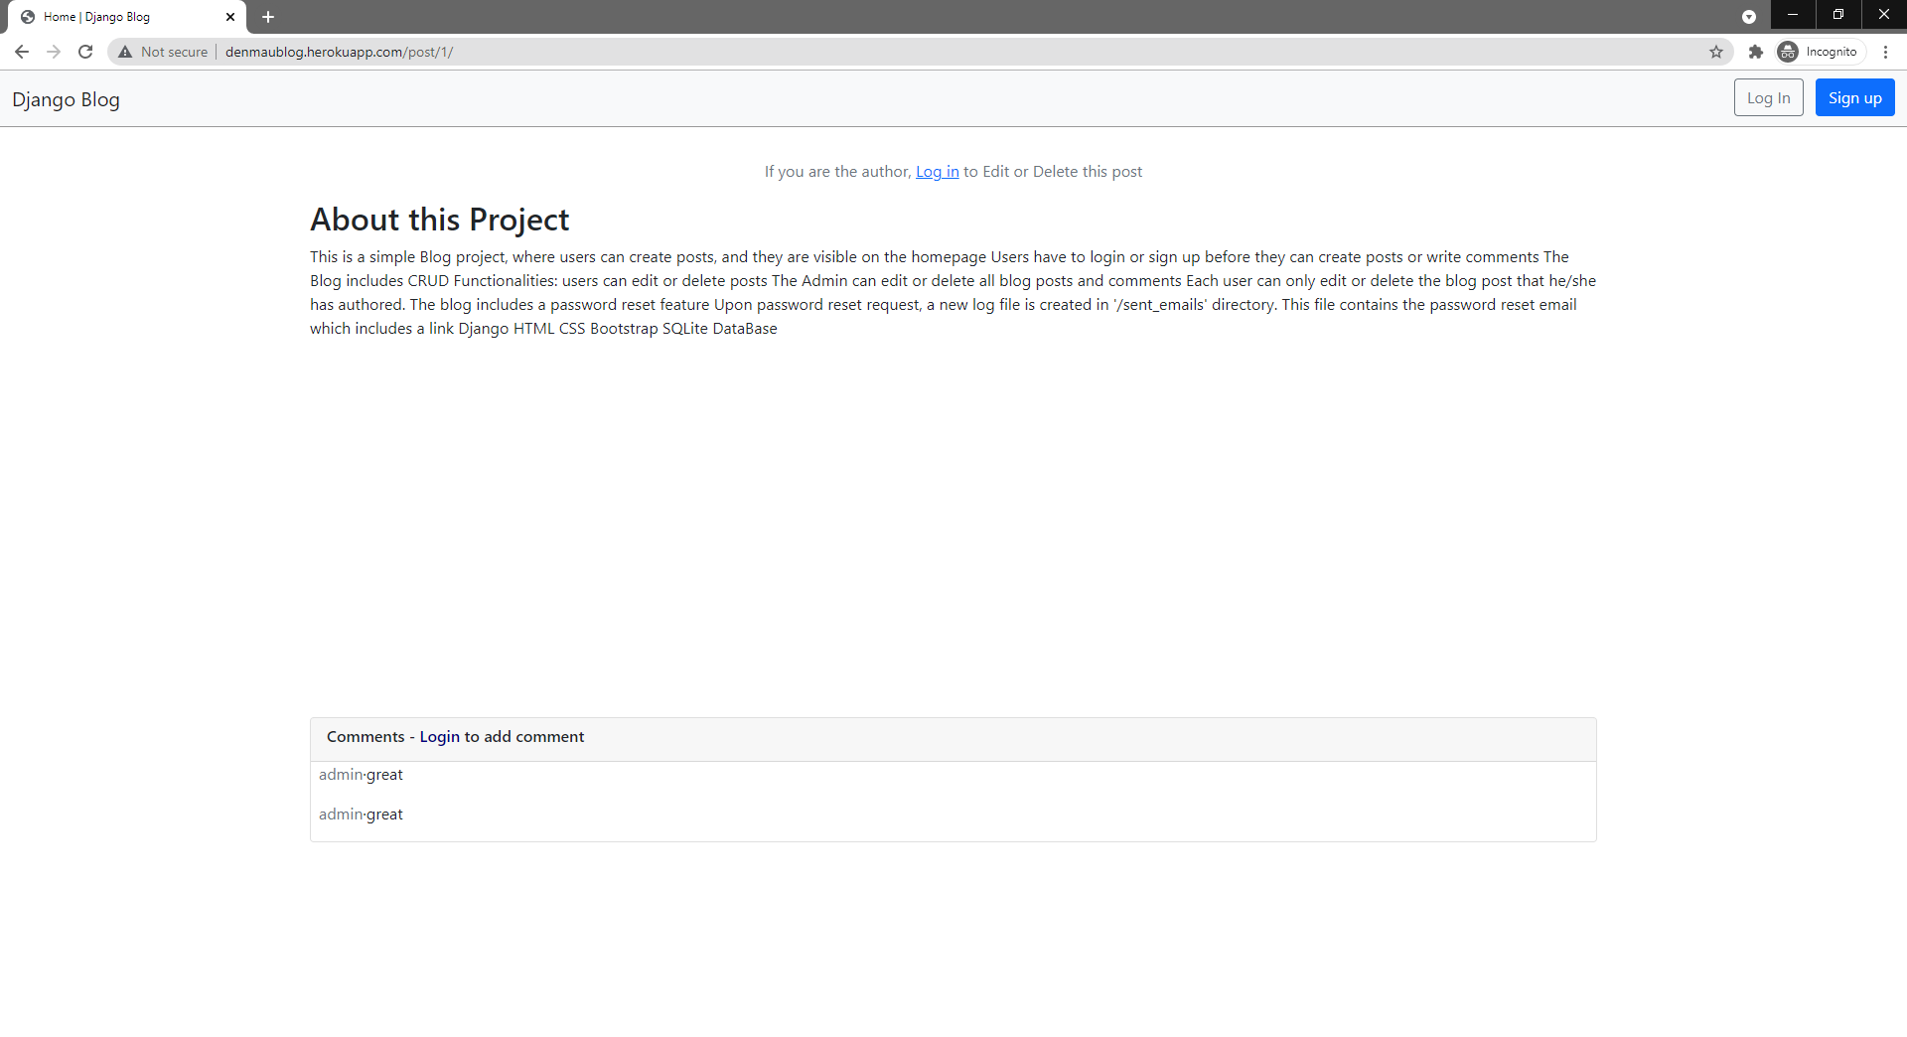Open the Log in link to edit this post
This screenshot has height=1037, width=1907.
pyautogui.click(x=937, y=171)
